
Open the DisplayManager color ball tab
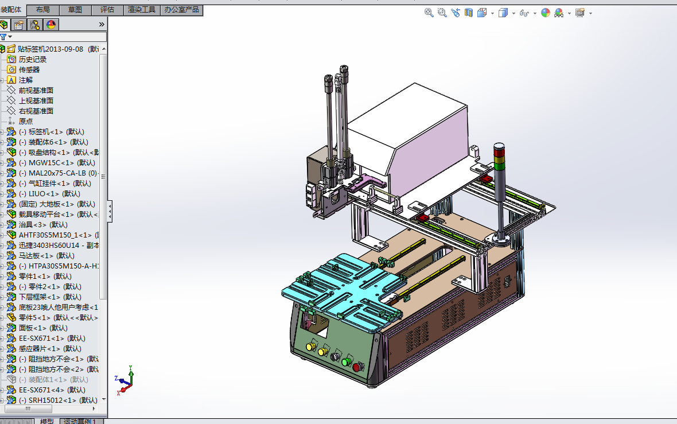click(x=51, y=25)
